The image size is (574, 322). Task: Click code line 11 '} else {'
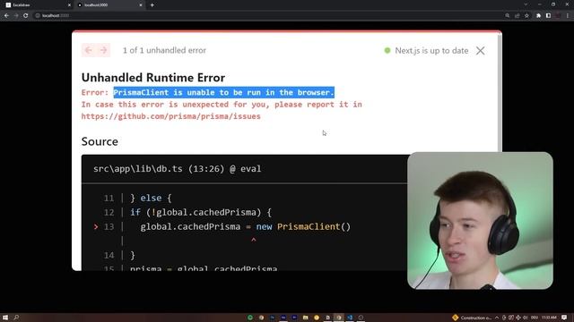click(151, 199)
